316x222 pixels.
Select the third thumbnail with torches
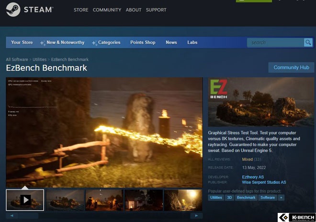click(104, 200)
